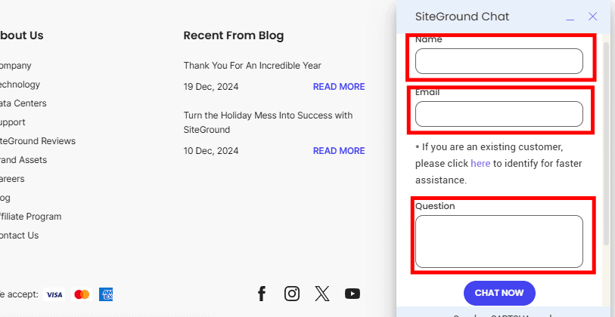This screenshot has height=317, width=615.
Task: Click the American Express payment icon
Action: [x=106, y=294]
